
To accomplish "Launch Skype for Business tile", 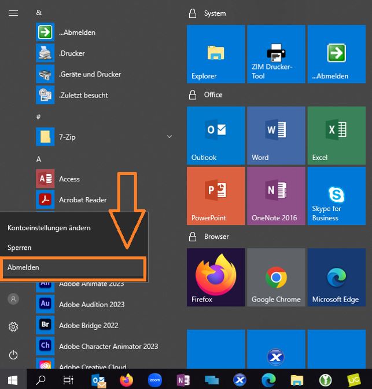I will (336, 196).
